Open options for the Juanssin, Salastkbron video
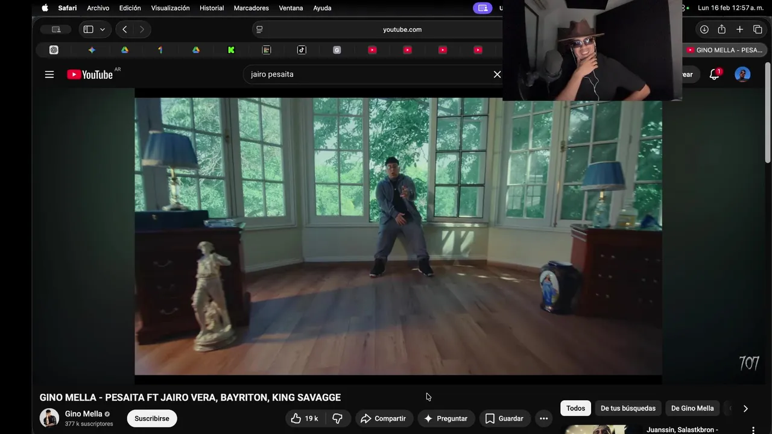Viewport: 772px width, 434px height. click(753, 430)
